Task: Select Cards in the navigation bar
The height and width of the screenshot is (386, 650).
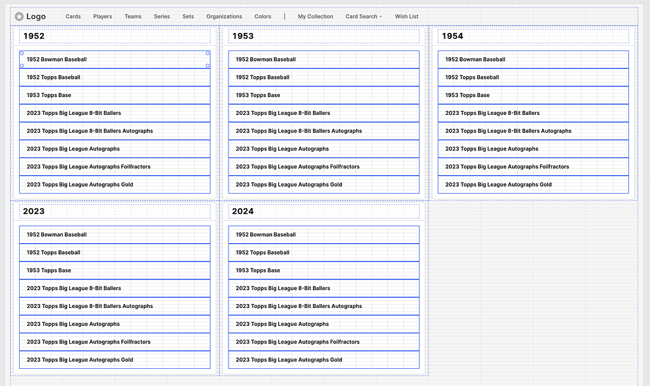Action: pos(73,17)
